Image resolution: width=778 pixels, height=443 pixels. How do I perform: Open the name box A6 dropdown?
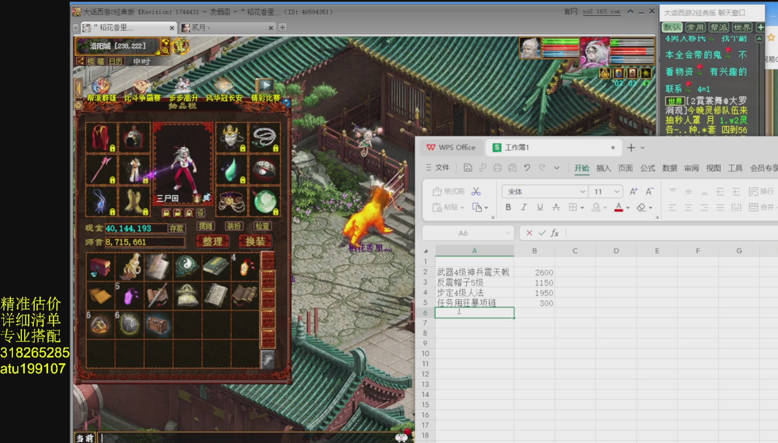(507, 233)
